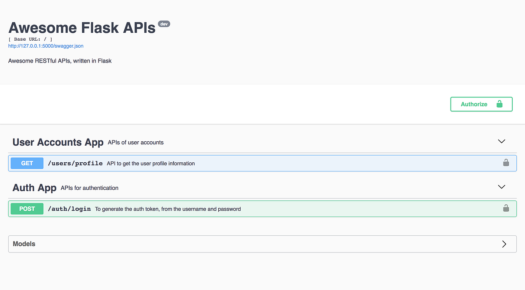The image size is (525, 290).
Task: Expand the Models section arrow
Action: coord(504,244)
